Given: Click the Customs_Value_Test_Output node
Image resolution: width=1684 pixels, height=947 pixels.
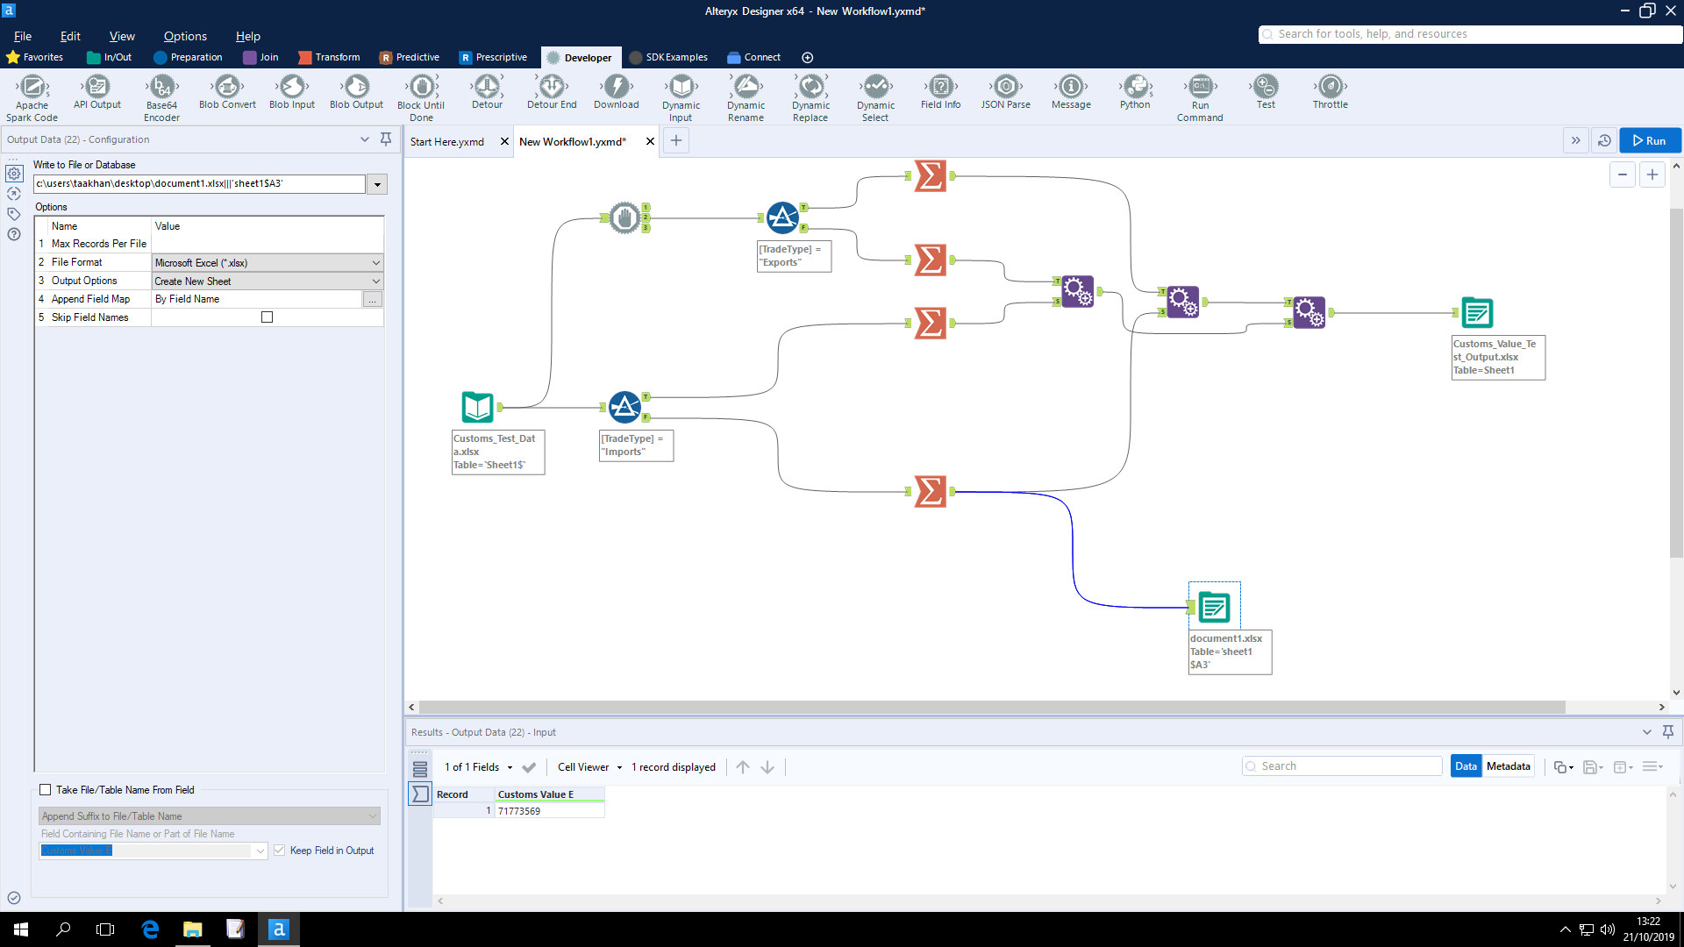Looking at the screenshot, I should click(1478, 313).
